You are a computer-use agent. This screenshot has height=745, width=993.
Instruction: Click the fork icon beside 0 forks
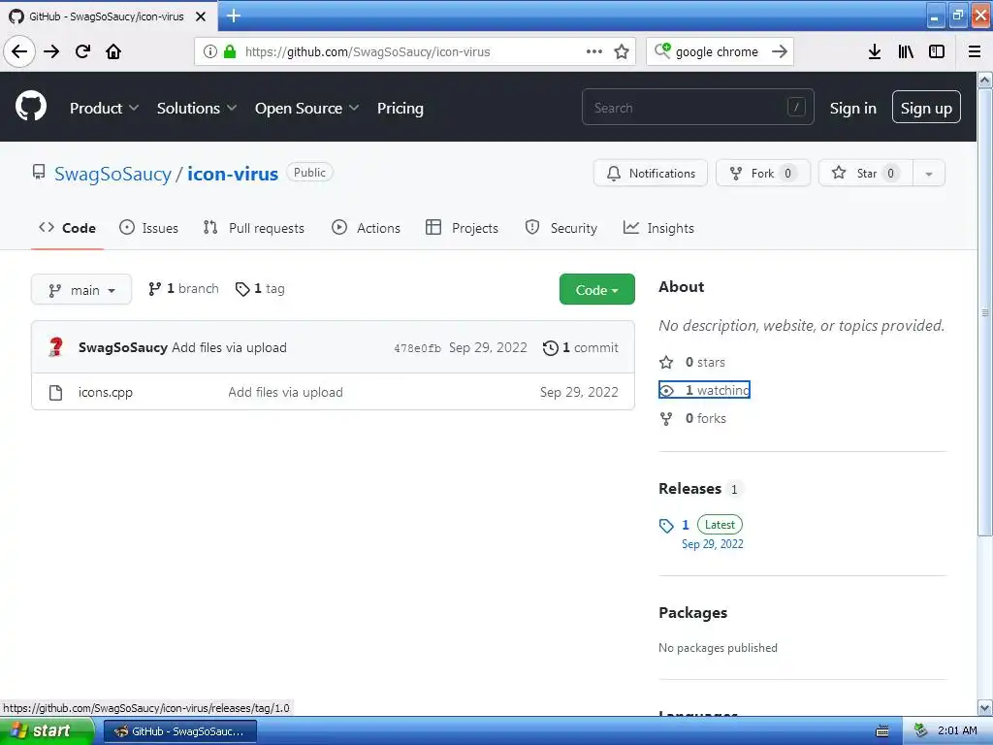tap(666, 419)
